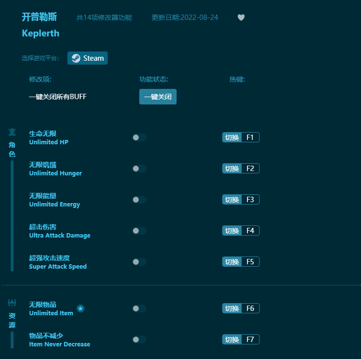Click the resources section chest icon
This screenshot has height=359, width=361.
pyautogui.click(x=12, y=303)
